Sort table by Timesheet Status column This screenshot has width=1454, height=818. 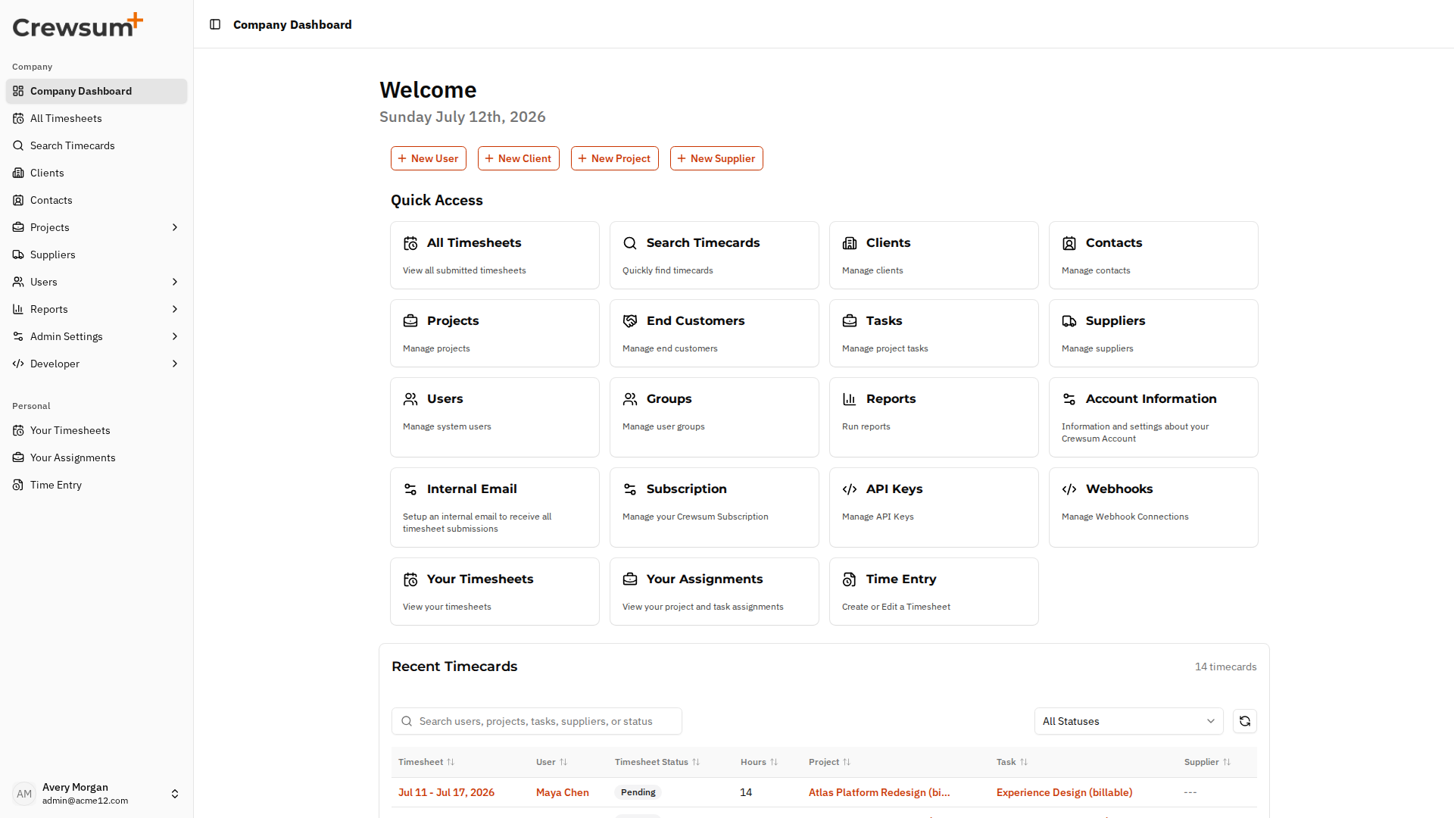coord(657,762)
